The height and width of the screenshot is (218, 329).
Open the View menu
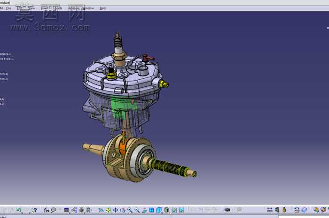pyautogui.click(x=31, y=8)
